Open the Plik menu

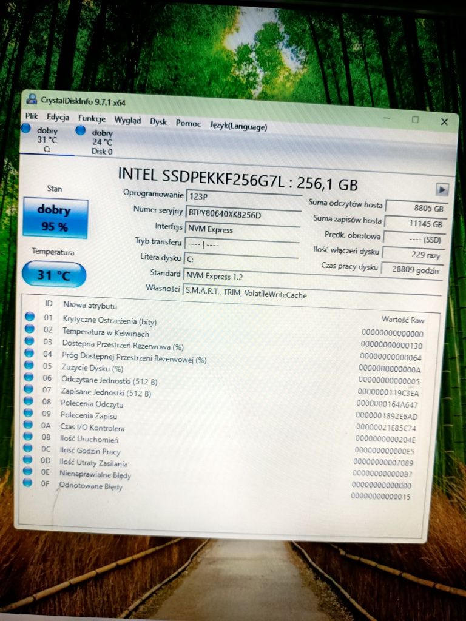(32, 116)
